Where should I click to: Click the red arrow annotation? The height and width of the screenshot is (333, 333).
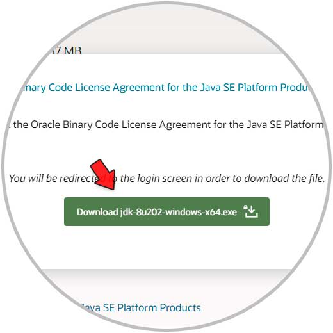tap(104, 174)
